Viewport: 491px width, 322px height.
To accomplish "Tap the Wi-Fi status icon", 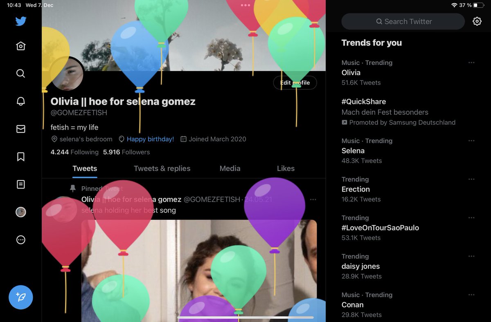I will point(454,5).
